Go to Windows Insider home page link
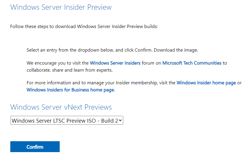245x158 pixels. coord(206,83)
